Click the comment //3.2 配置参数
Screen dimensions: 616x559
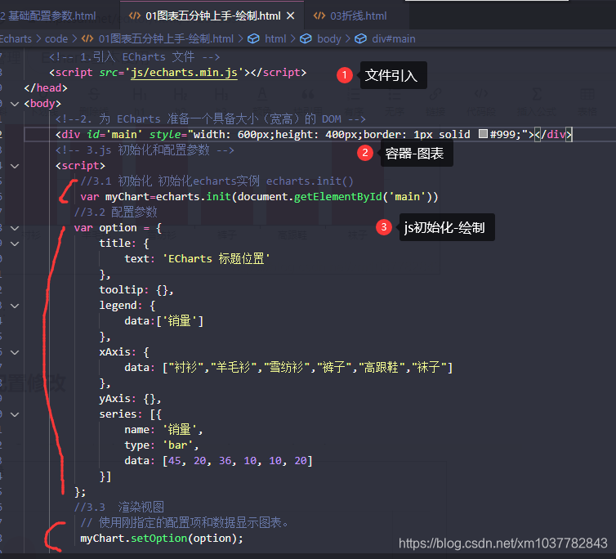(x=116, y=212)
